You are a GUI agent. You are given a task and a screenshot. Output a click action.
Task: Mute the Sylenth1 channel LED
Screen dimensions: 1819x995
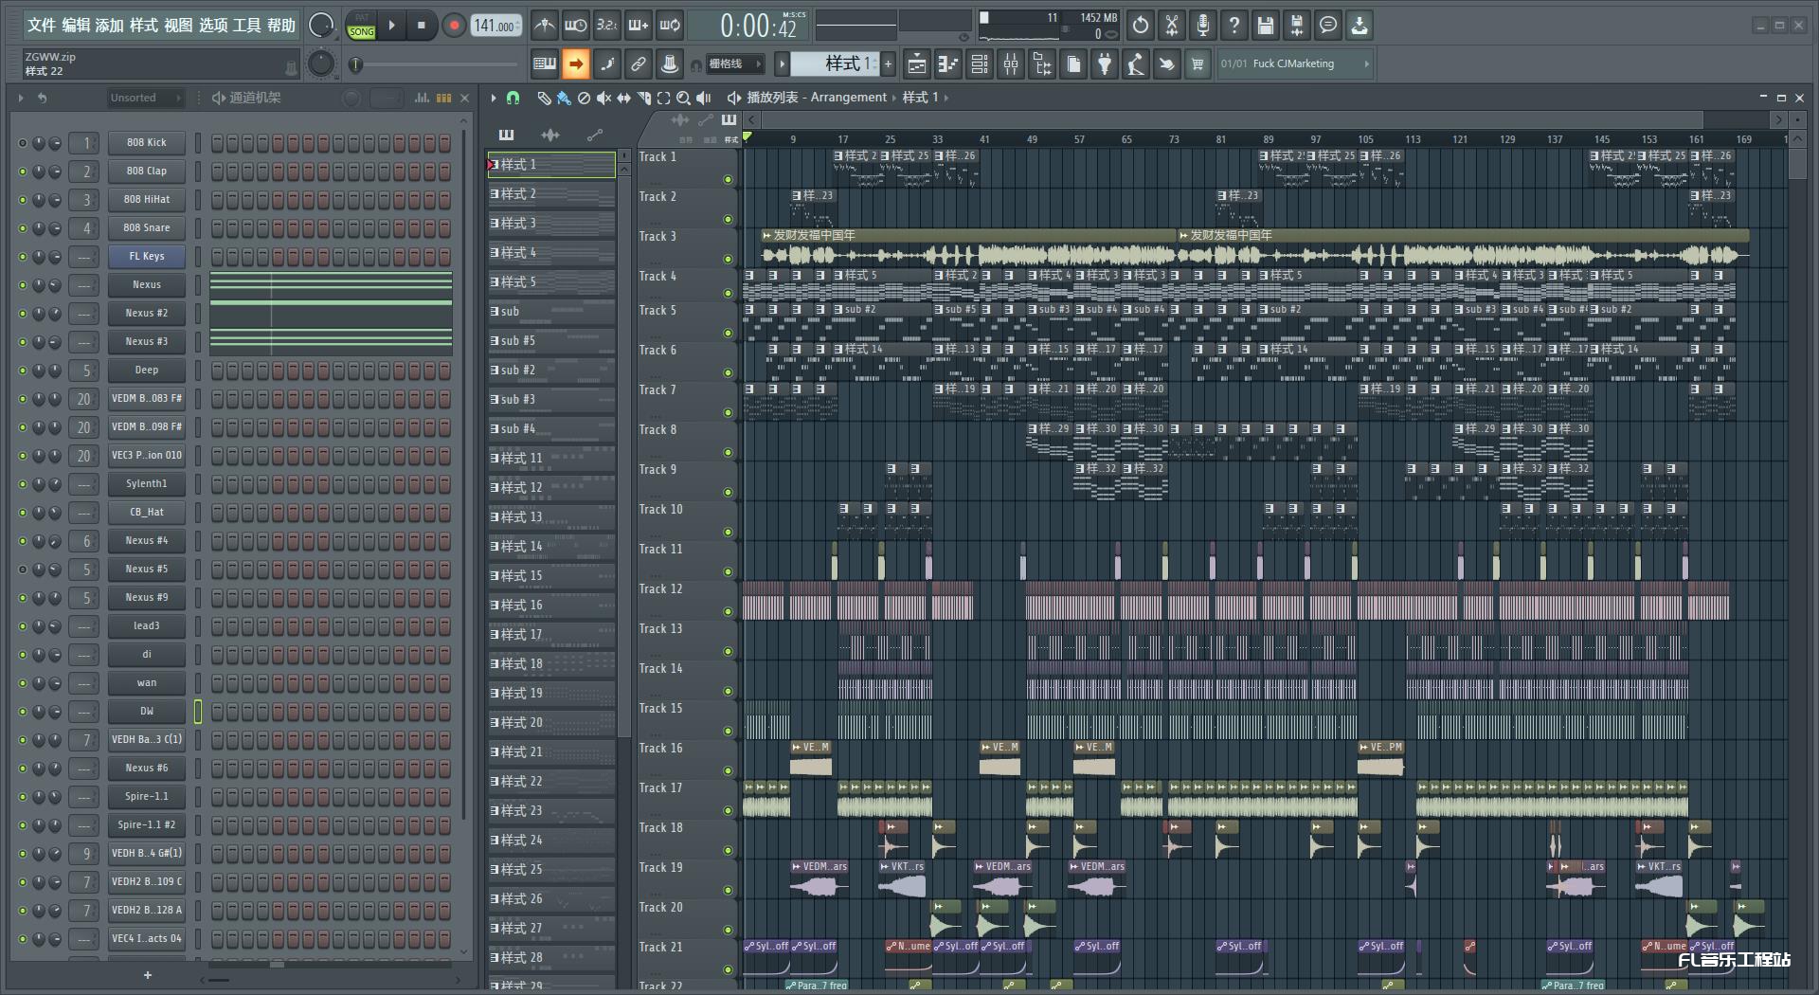22,484
